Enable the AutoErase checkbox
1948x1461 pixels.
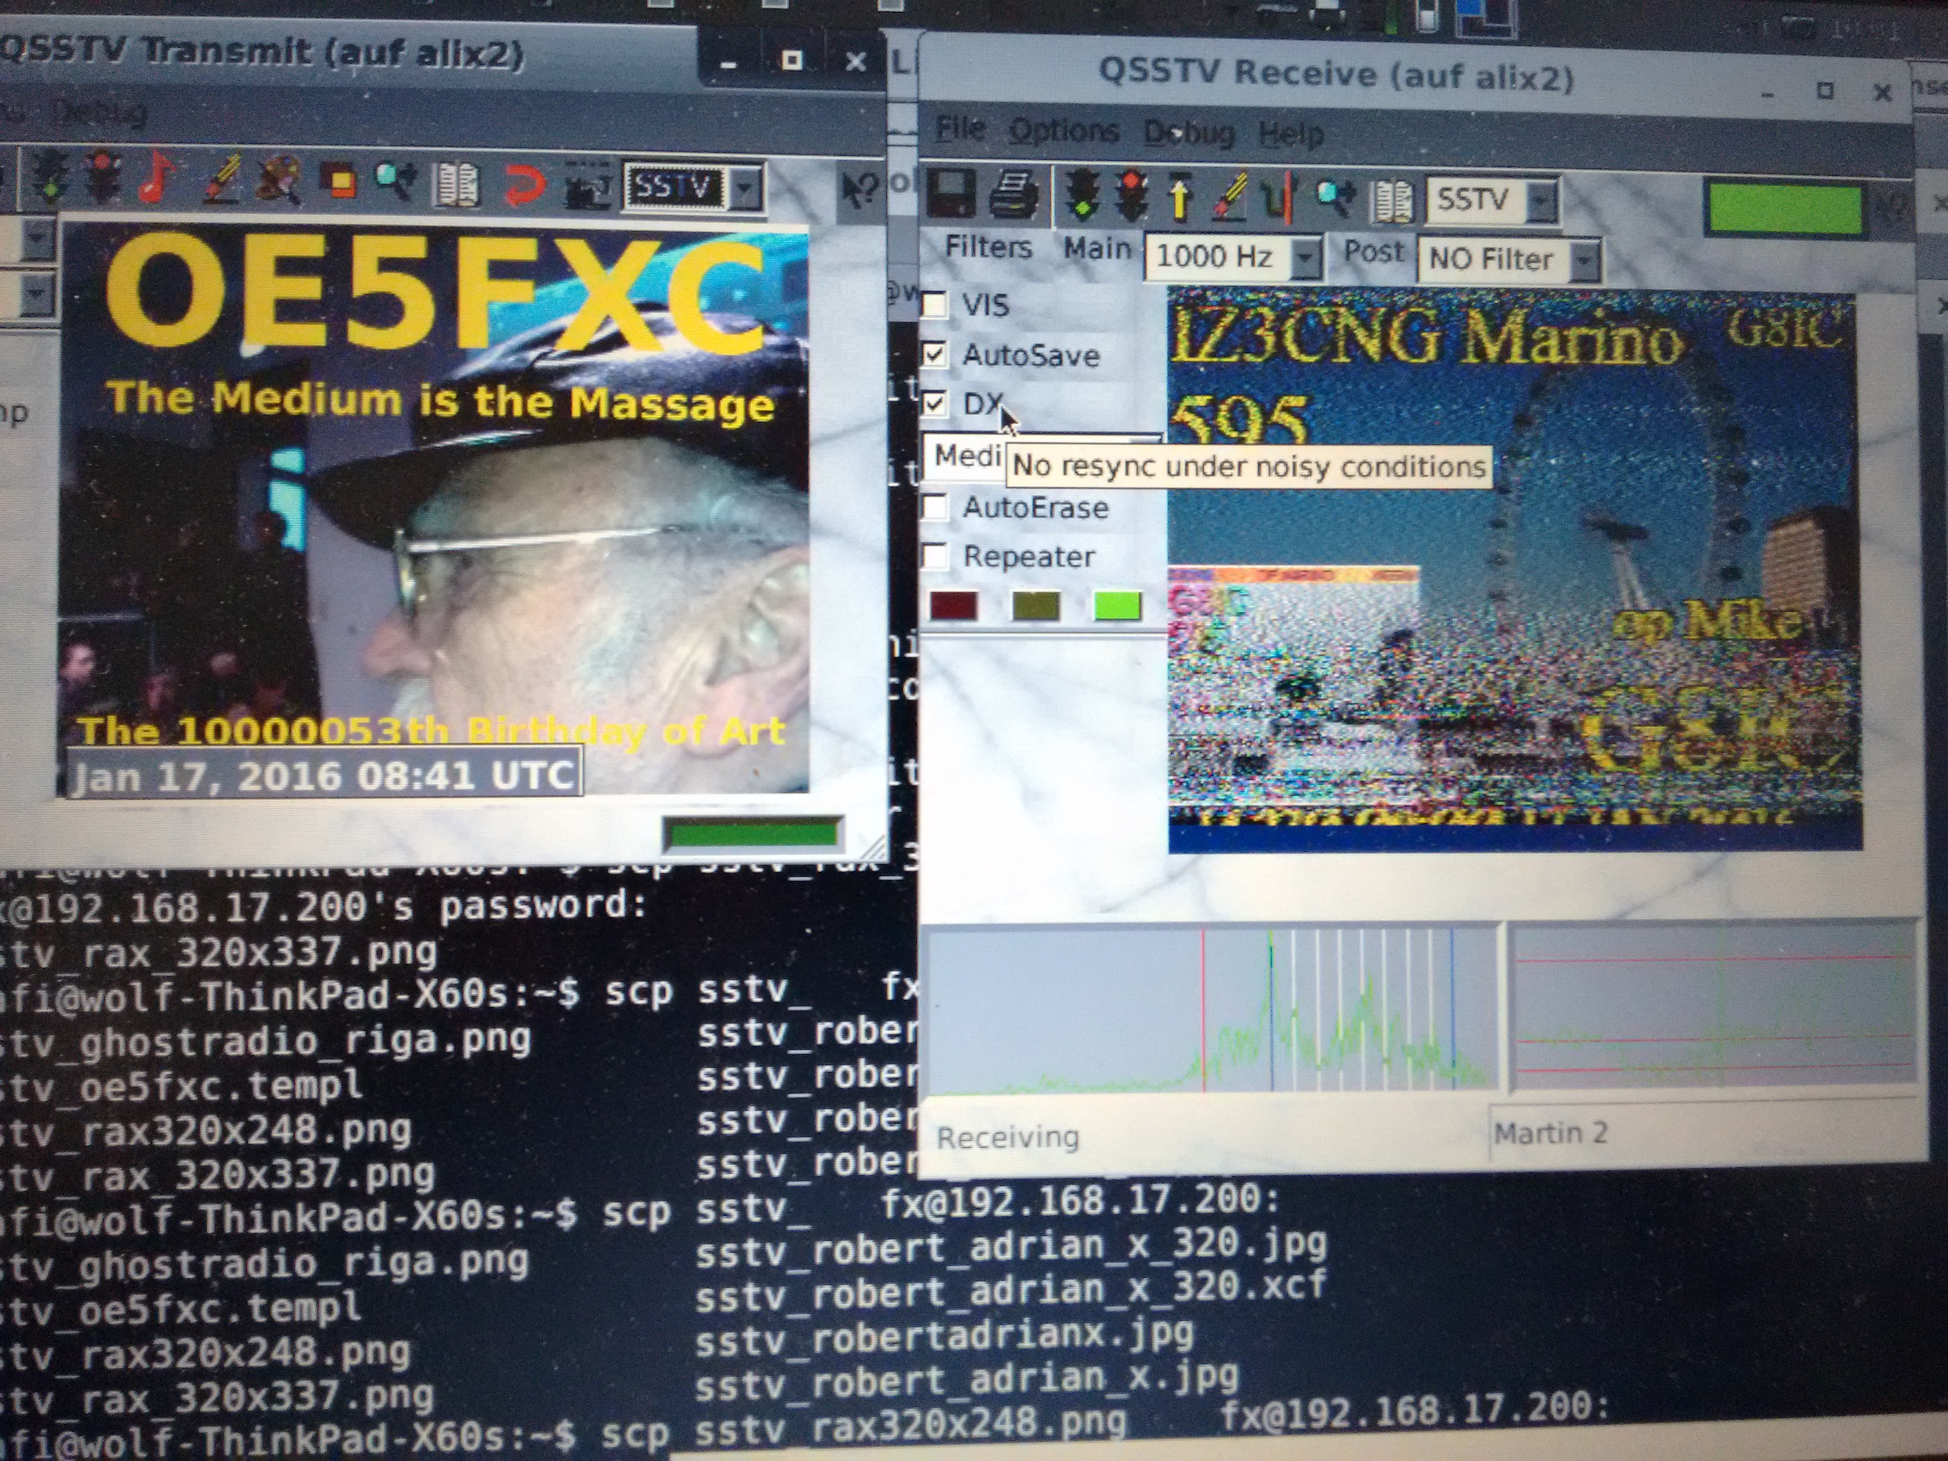pos(935,507)
